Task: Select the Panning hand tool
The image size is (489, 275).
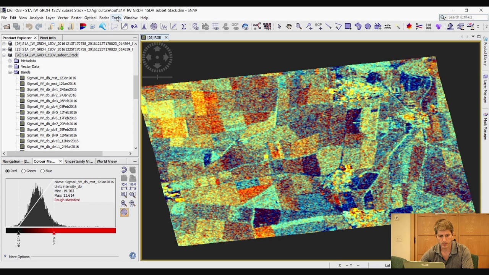Action: click(x=289, y=26)
